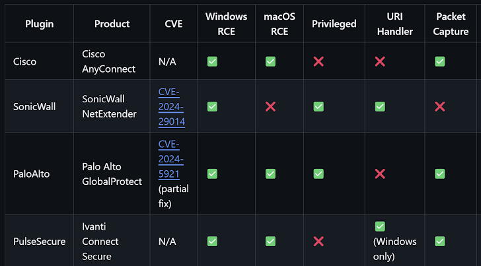The height and width of the screenshot is (266, 481).
Task: Click Cisco Windows RCE green checkmark
Action: tap(212, 61)
